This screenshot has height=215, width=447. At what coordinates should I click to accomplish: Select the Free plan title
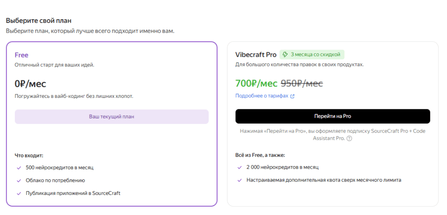coord(22,55)
